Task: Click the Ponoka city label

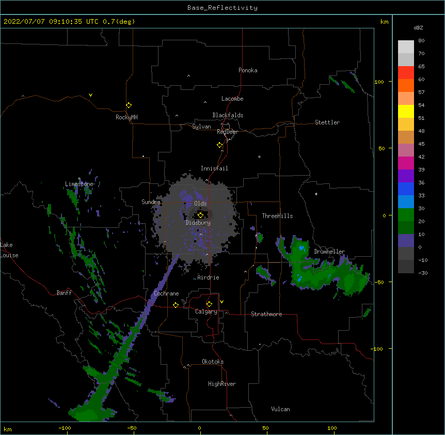Action: (248, 70)
